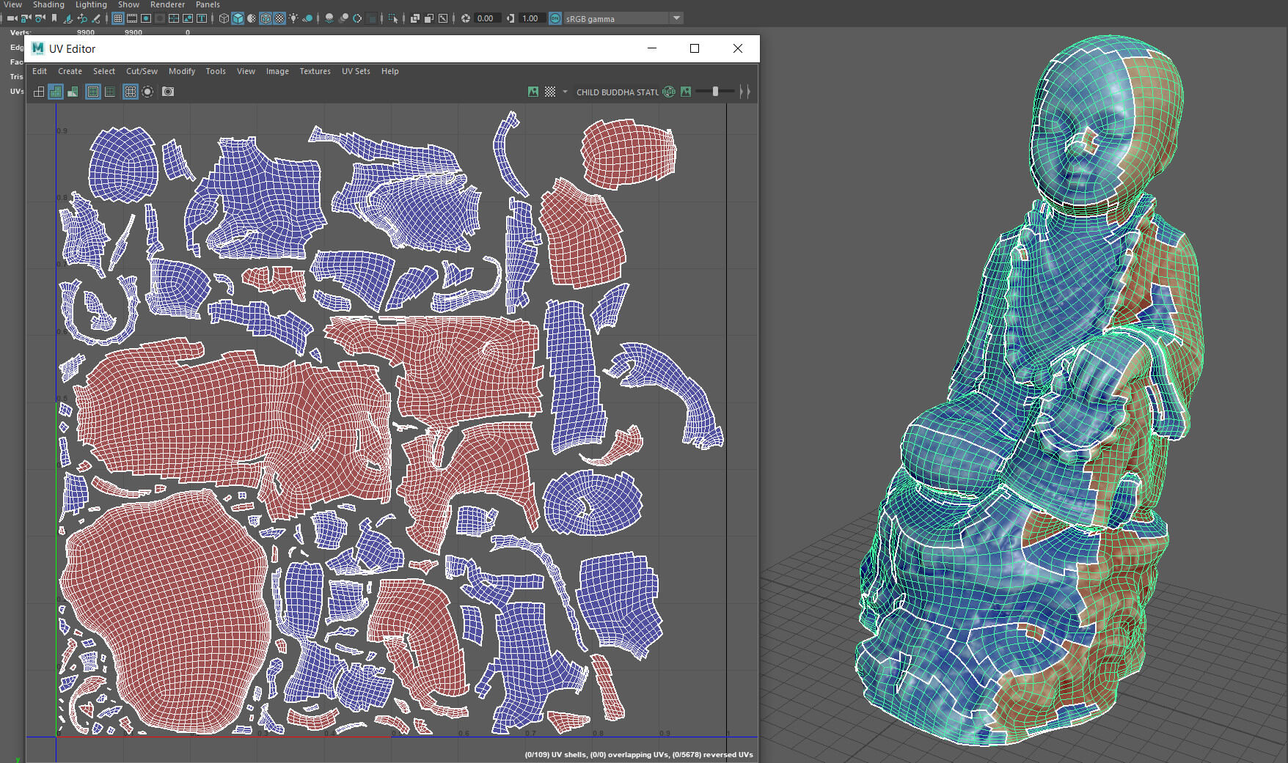Image resolution: width=1288 pixels, height=763 pixels.
Task: Toggle the texture image display on
Action: 533,92
